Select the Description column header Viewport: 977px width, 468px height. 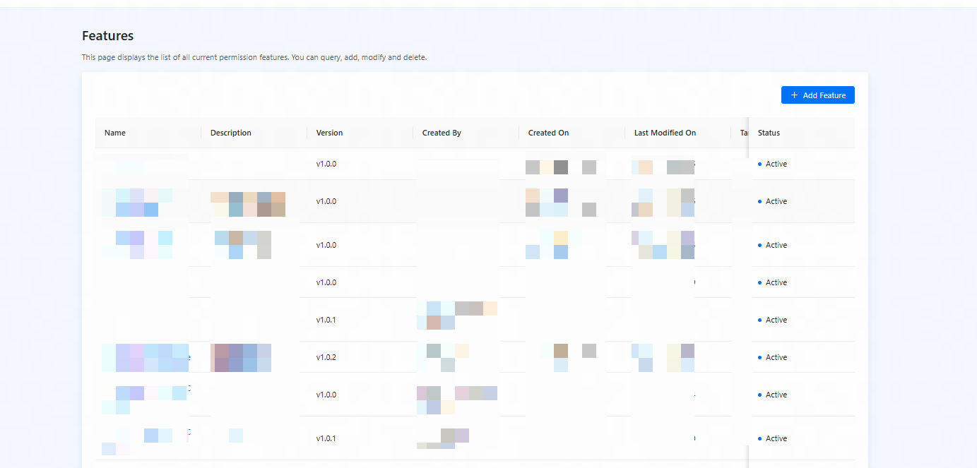point(231,133)
